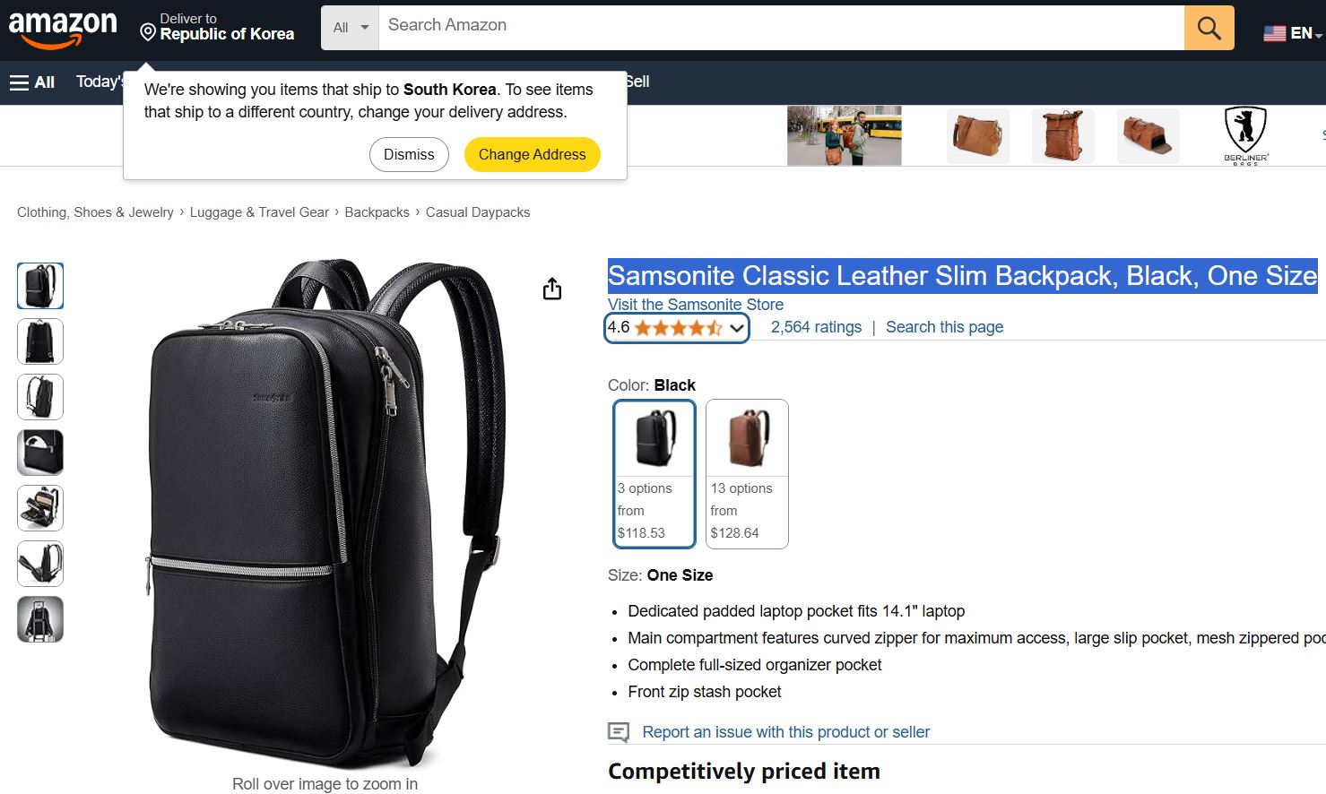Click the delivery location pin icon

coord(148,32)
